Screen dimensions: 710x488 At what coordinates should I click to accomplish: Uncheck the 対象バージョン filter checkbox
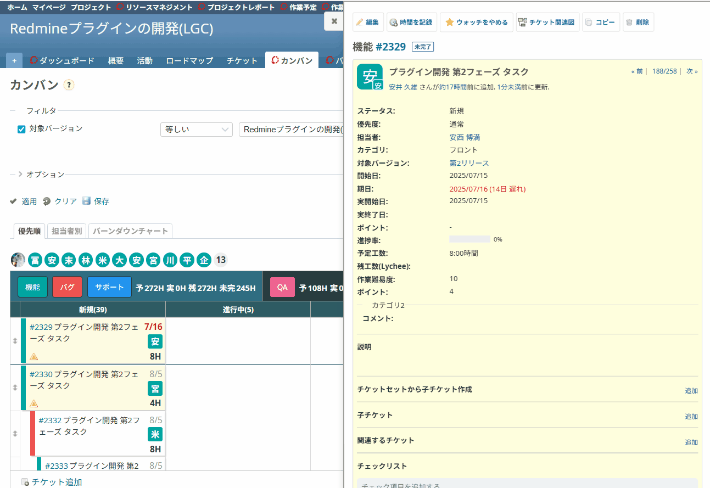[x=21, y=130]
